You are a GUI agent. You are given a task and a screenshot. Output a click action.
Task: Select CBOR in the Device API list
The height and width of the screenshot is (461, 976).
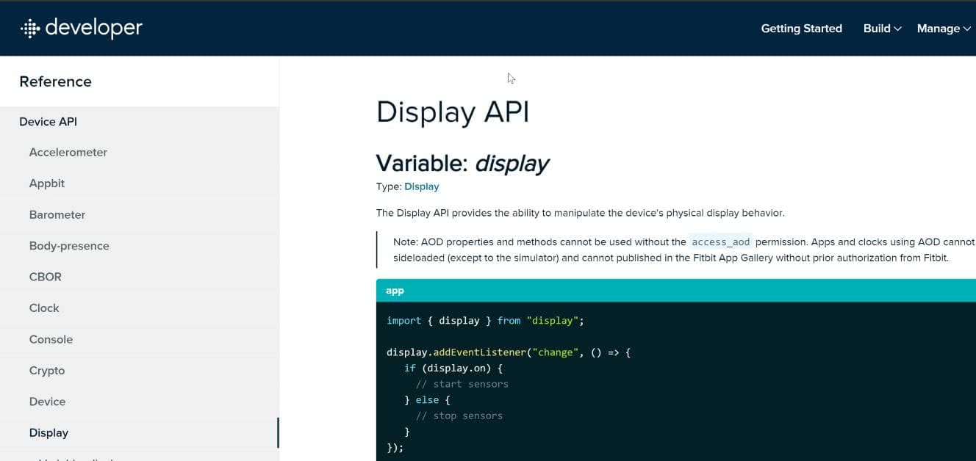[46, 277]
